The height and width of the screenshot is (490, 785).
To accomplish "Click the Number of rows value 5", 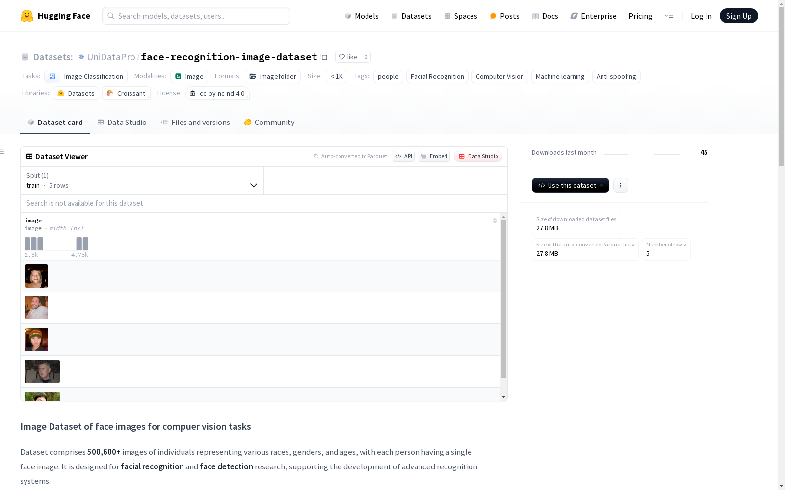I will [648, 253].
